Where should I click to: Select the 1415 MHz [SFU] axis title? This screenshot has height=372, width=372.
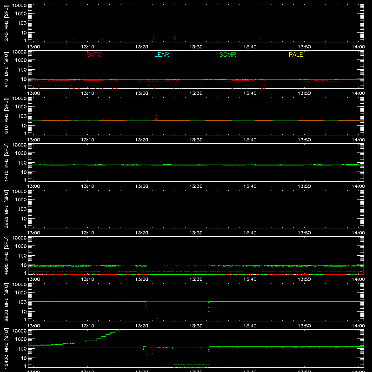6,162
